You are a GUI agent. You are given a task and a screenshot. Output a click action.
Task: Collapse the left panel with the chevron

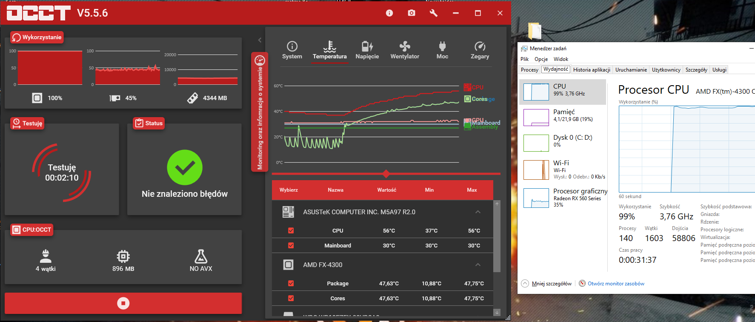pos(260,40)
